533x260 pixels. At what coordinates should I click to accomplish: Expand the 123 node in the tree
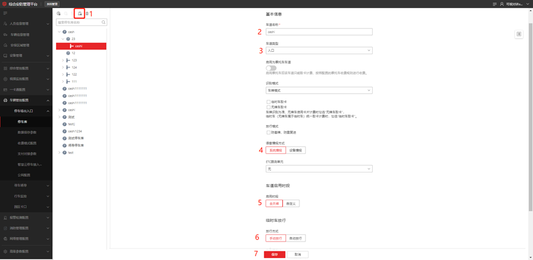(63, 60)
